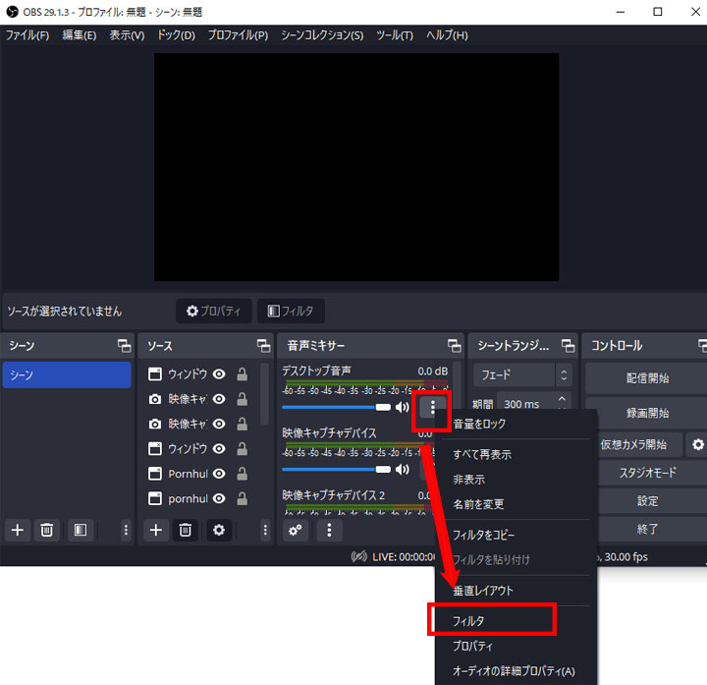The height and width of the screenshot is (685, 707).
Task: Open the ドック(D) menu
Action: (x=176, y=35)
